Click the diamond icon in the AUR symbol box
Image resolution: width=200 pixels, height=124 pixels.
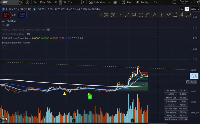(21, 2)
